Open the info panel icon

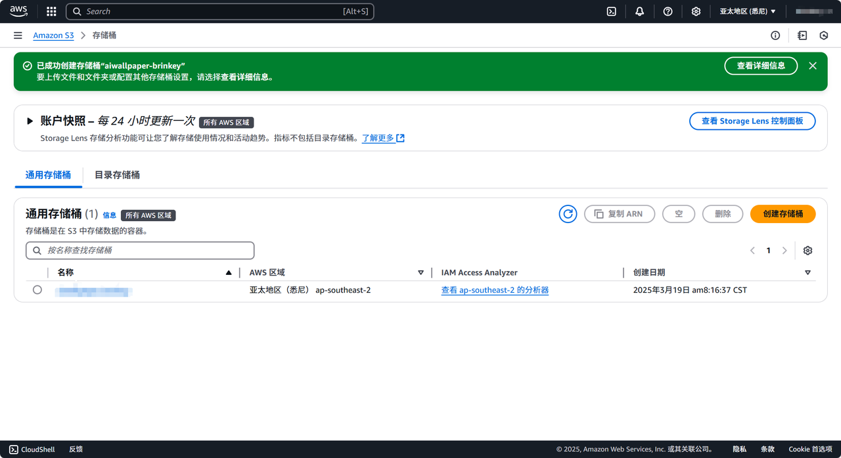[x=775, y=35]
